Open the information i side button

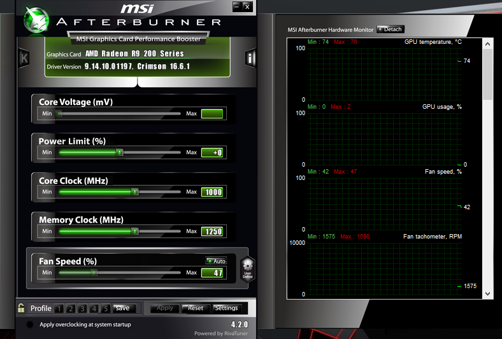pyautogui.click(x=250, y=58)
